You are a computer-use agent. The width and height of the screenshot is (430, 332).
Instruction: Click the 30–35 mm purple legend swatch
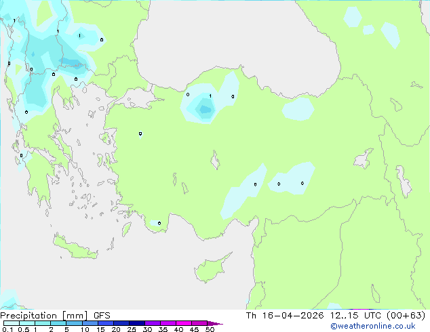(152, 323)
